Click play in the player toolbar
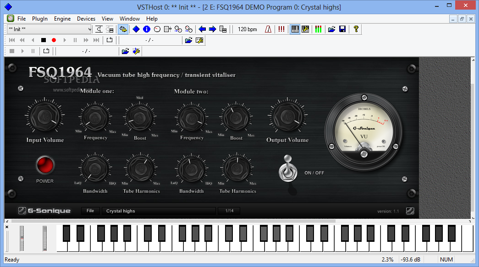The width and height of the screenshot is (479, 267). pyautogui.click(x=65, y=40)
